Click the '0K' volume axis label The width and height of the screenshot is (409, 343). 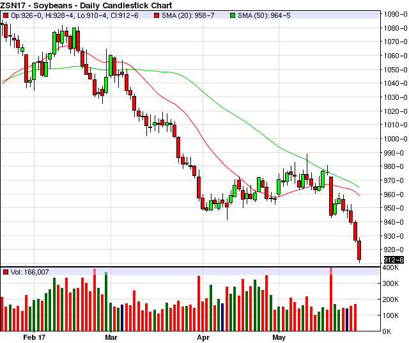coord(387,331)
